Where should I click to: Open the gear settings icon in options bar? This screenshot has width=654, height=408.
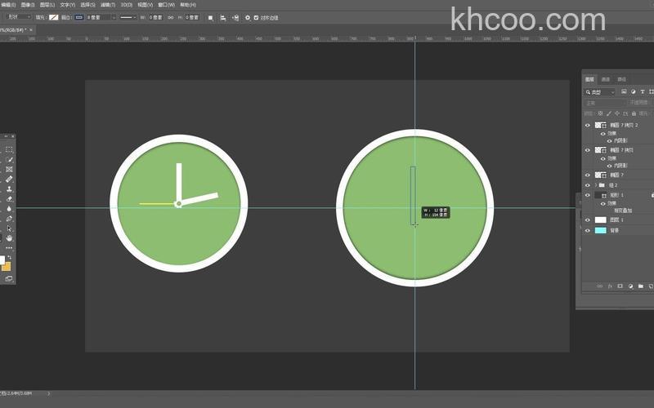point(248,16)
